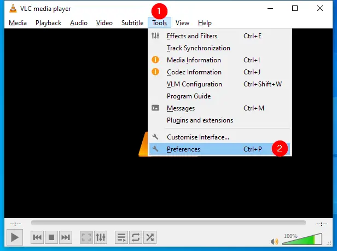Maximize the VLC window
Image resolution: width=337 pixels, height=251 pixels.
(x=295, y=8)
